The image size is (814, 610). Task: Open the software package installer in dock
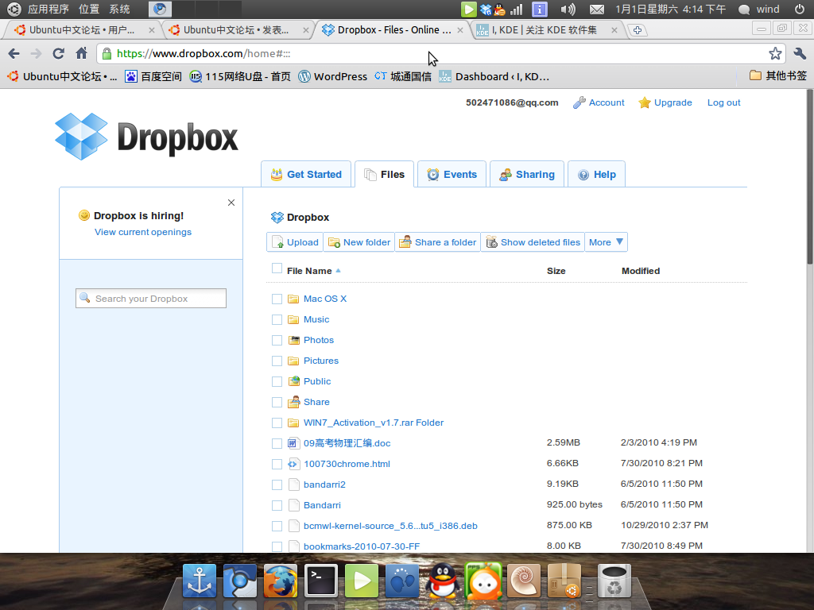[x=564, y=581]
